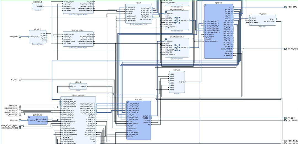Image resolution: width=298 pixels, height=144 pixels.
Task: Select the HDMI_RX_DAT_P[2:0] port icon
Action: point(20,128)
